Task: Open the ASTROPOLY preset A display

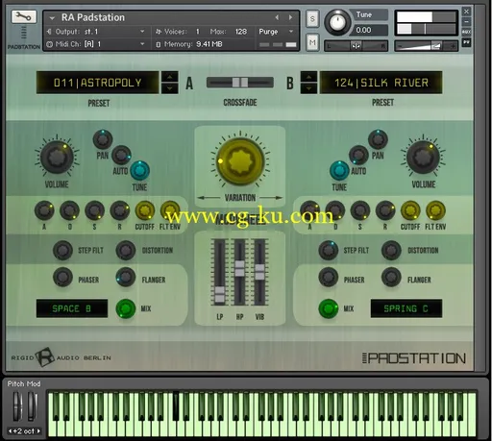Action: click(98, 83)
